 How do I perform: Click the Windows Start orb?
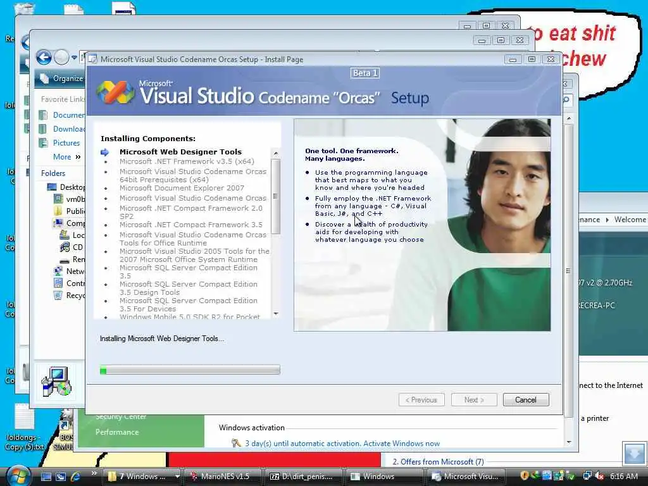pos(17,476)
